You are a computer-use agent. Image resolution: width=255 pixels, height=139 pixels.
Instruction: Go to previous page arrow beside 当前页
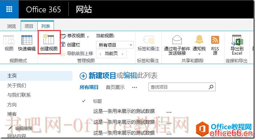coord(100,54)
